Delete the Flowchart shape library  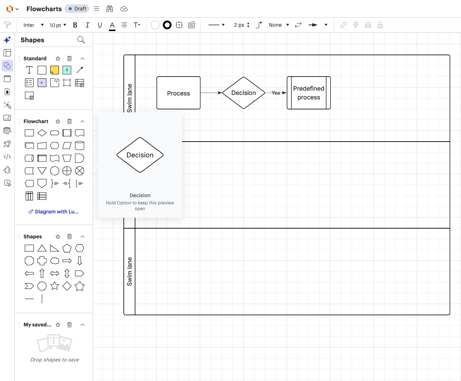coord(69,121)
